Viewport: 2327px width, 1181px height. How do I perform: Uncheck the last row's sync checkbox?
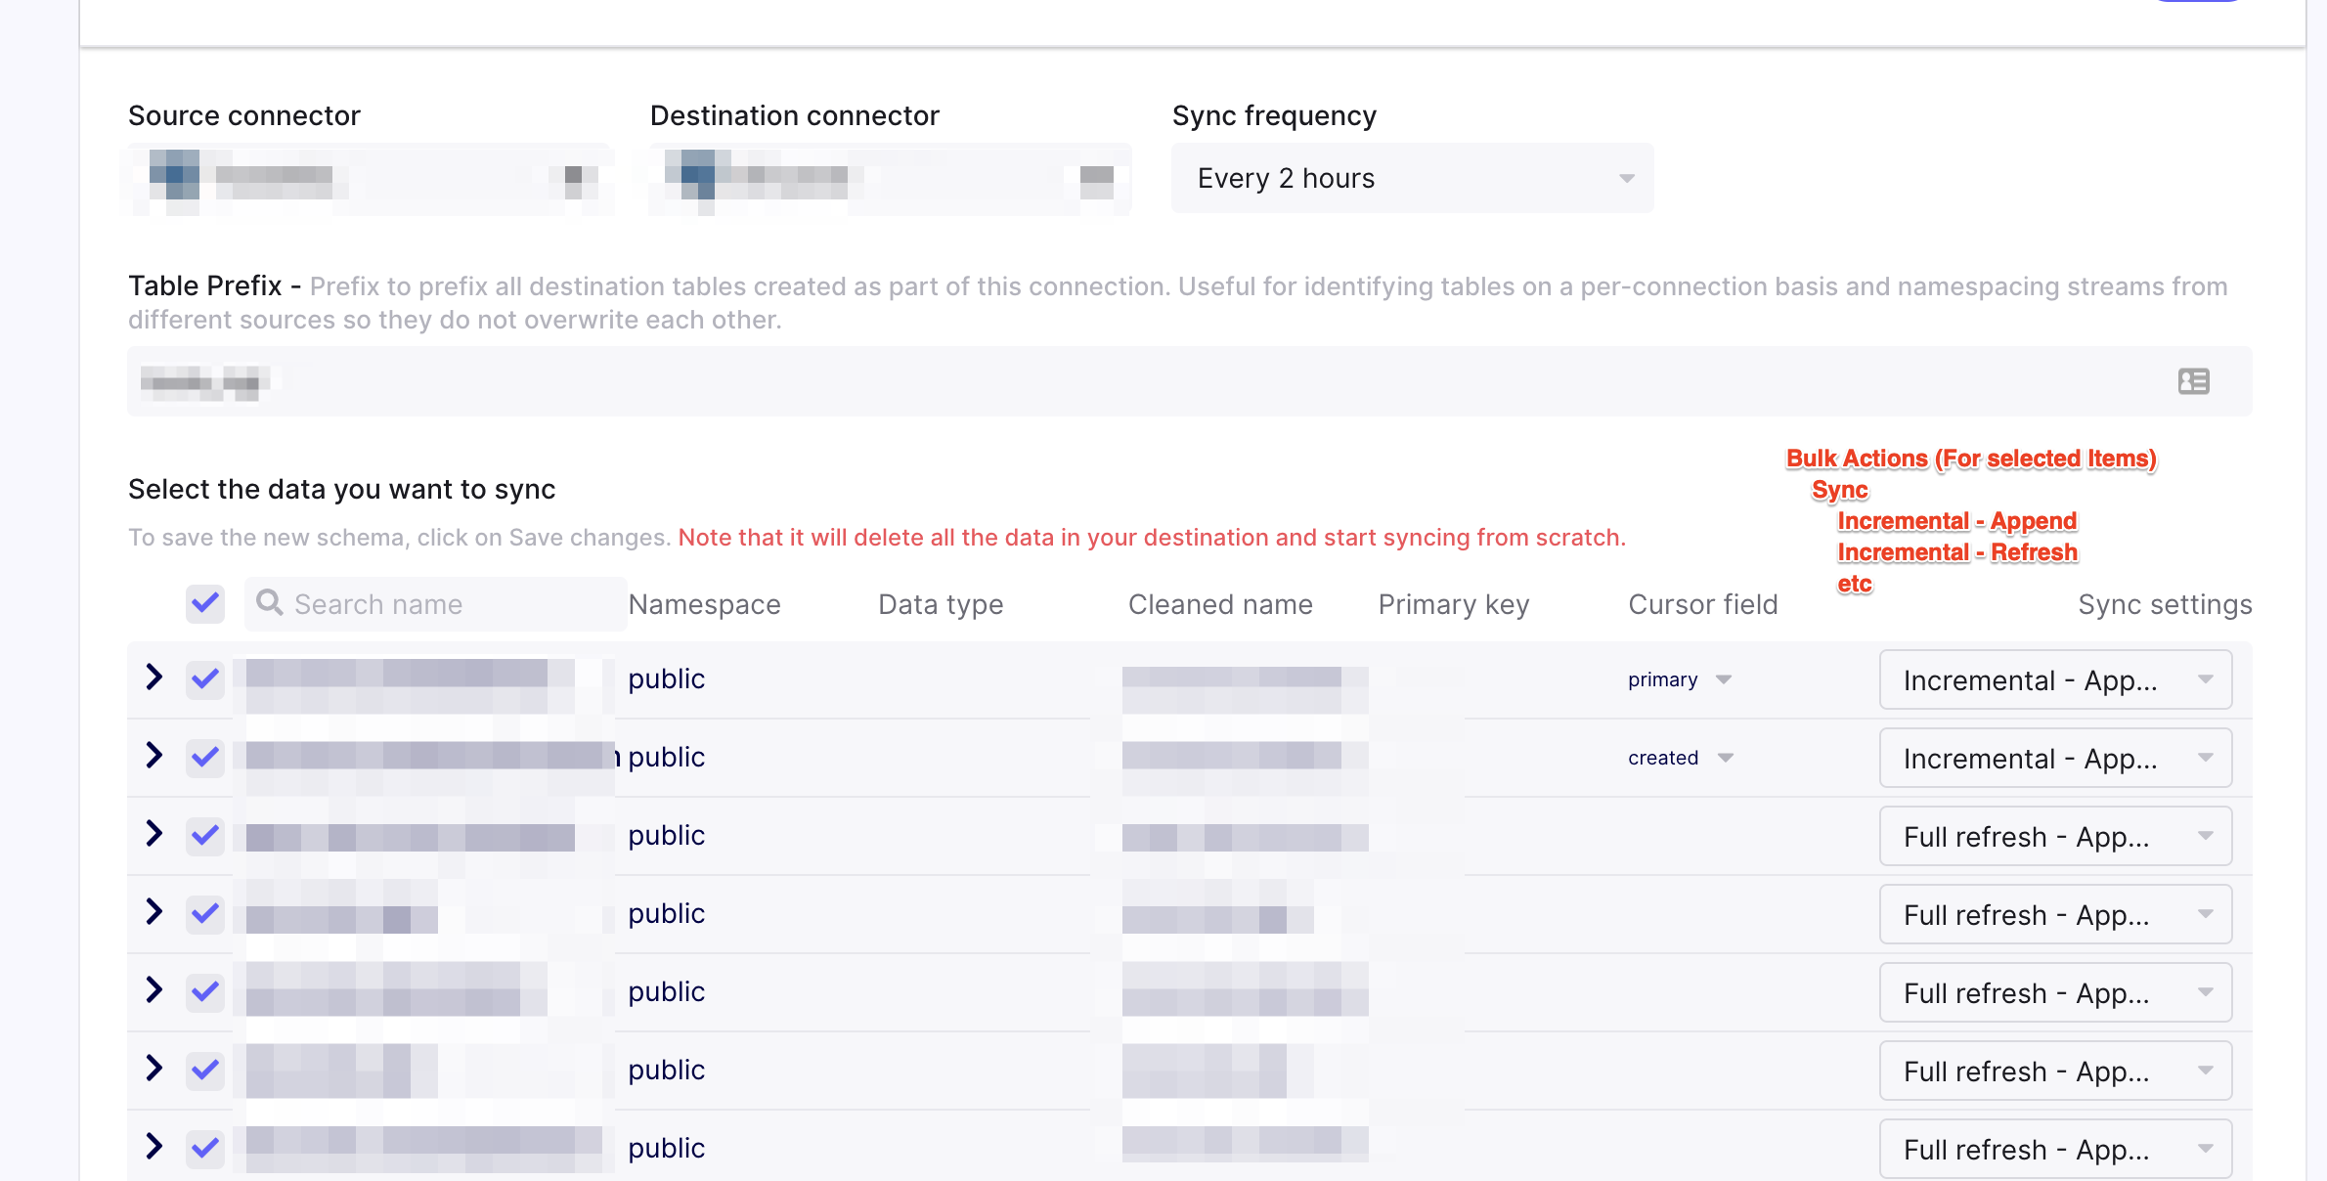pyautogui.click(x=204, y=1149)
